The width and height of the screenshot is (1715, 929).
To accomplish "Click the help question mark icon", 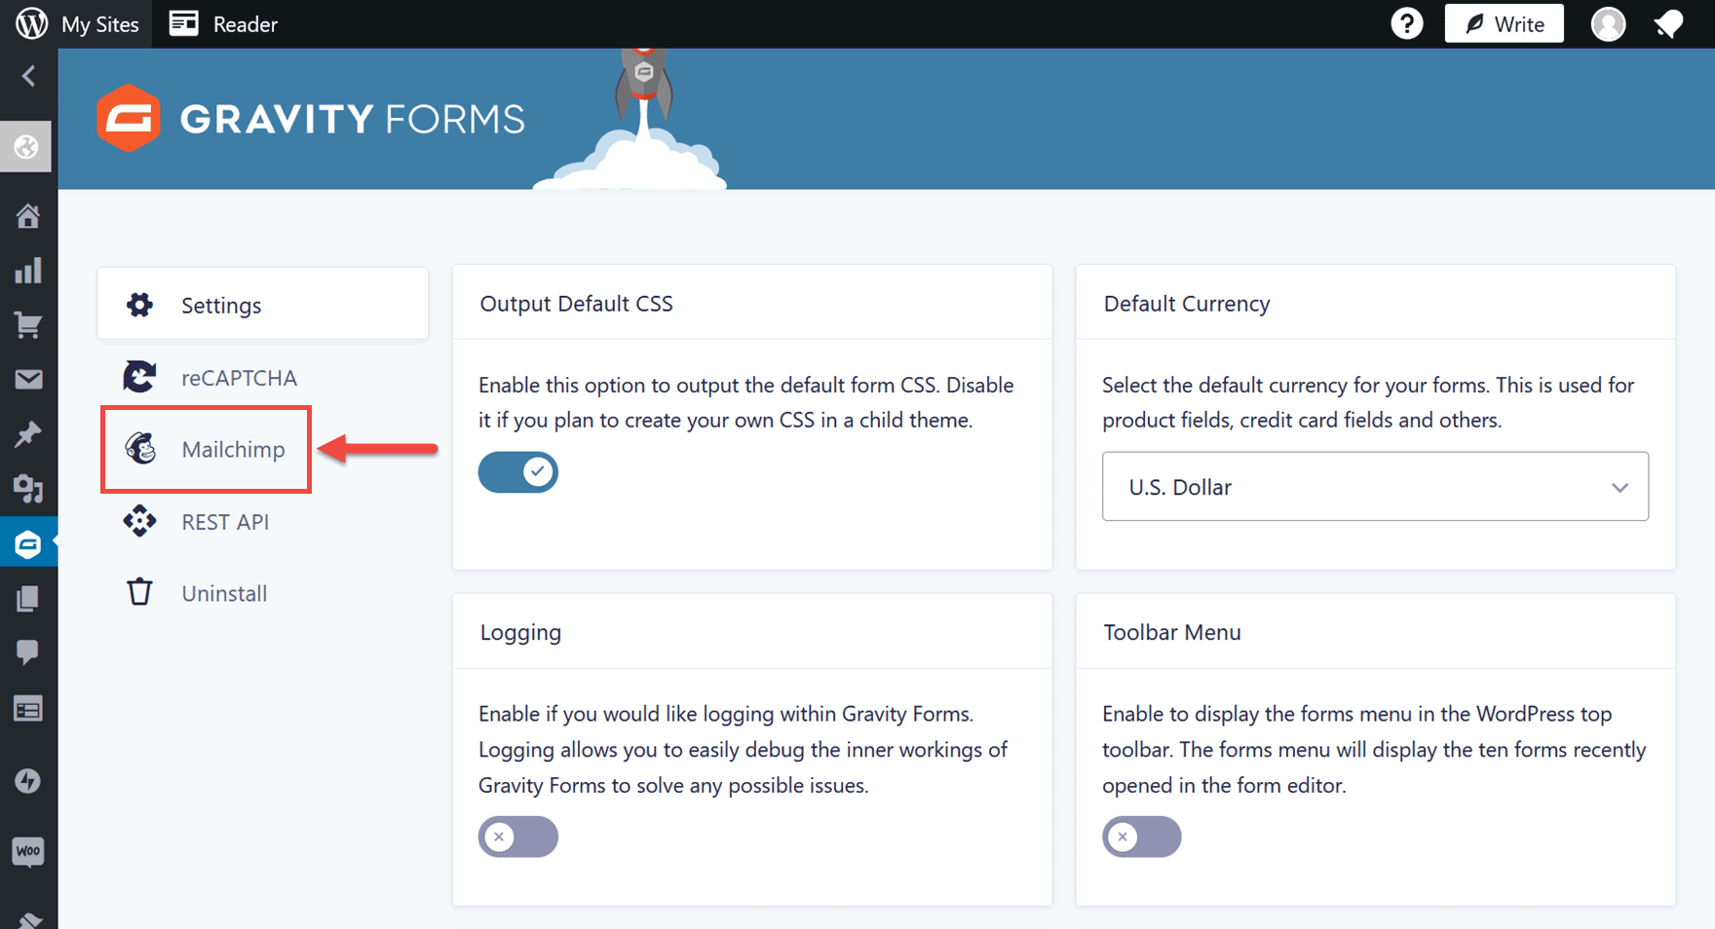I will 1406,23.
